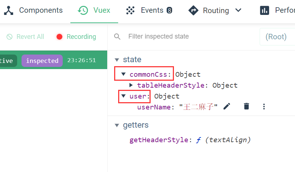Collapse the state section
This screenshot has width=295, height=172.
[x=117, y=60]
